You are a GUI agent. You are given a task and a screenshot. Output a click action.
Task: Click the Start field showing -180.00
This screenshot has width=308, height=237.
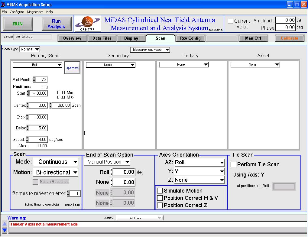coord(38,93)
